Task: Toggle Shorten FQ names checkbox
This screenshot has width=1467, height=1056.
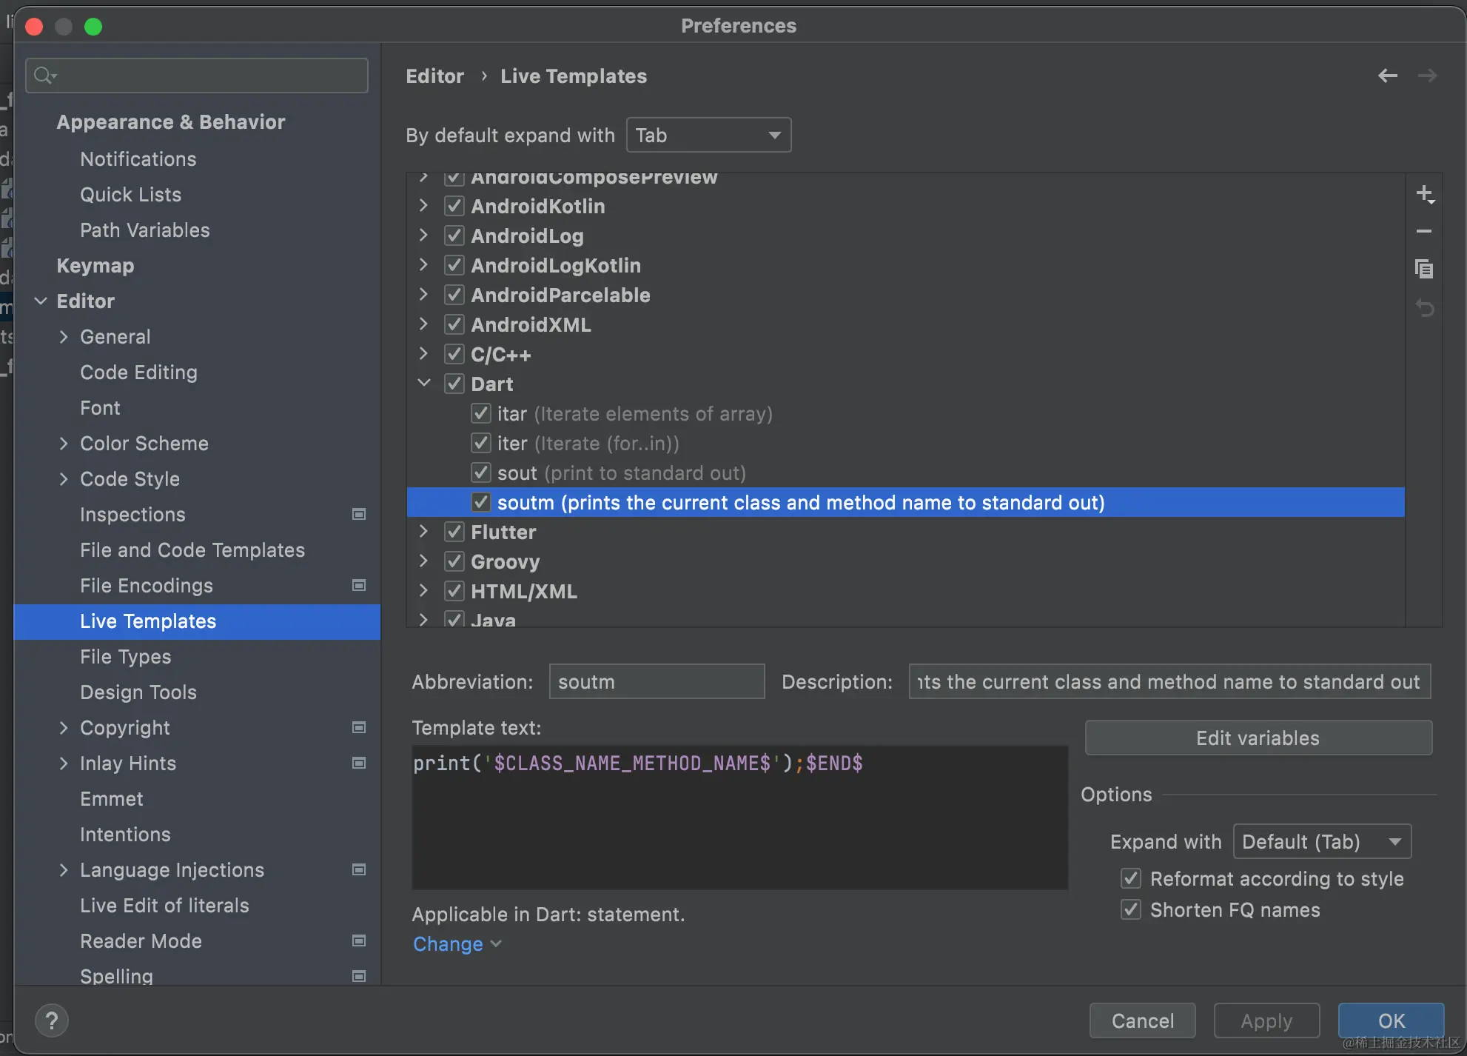Action: [1131, 910]
